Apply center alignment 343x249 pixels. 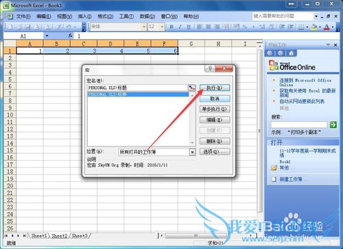pos(209,27)
